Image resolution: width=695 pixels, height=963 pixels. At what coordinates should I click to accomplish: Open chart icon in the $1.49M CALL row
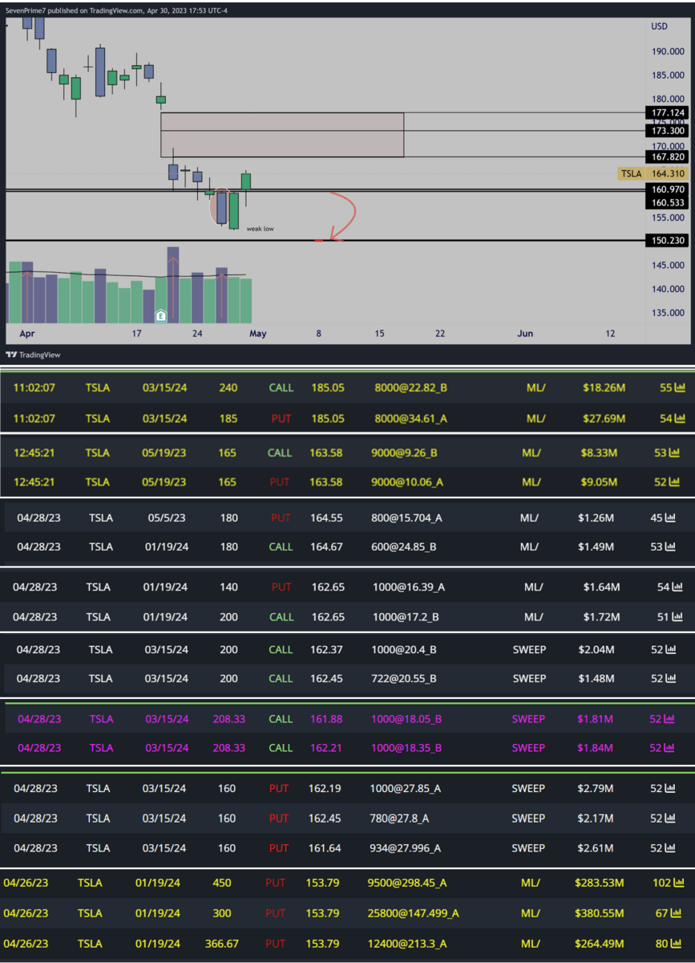(x=671, y=547)
